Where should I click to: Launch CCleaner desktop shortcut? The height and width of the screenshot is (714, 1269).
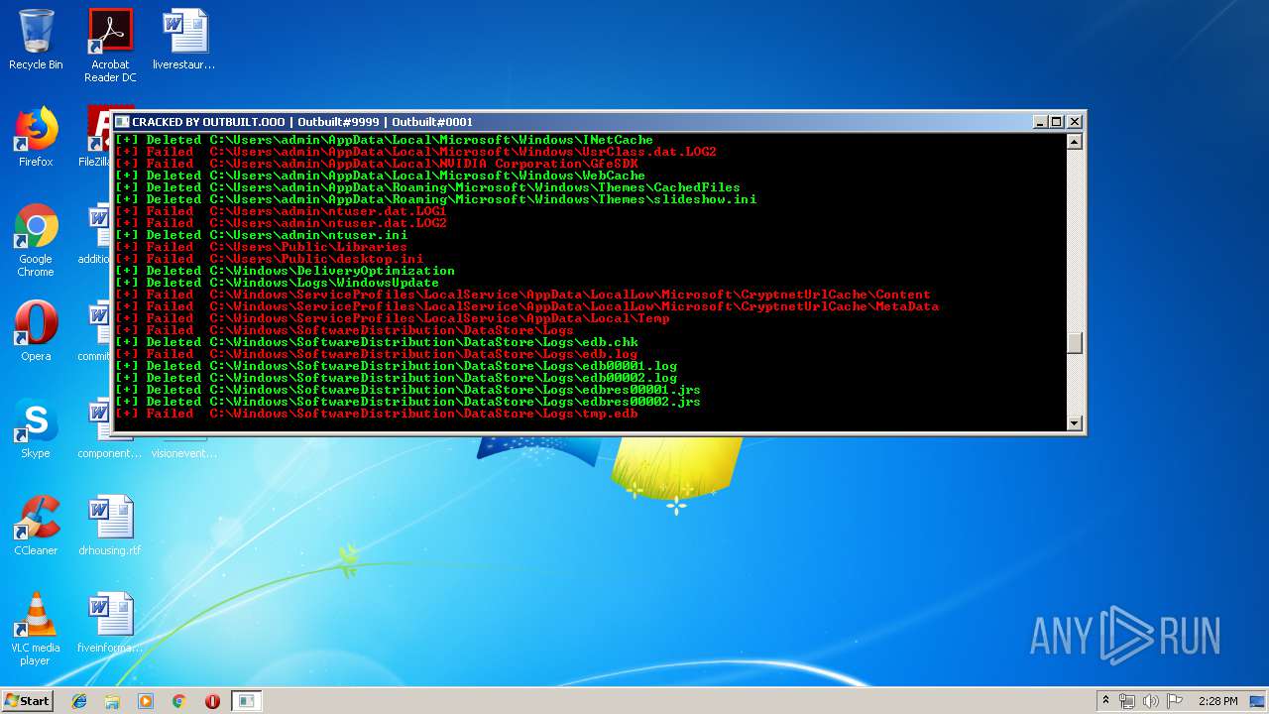(x=36, y=526)
